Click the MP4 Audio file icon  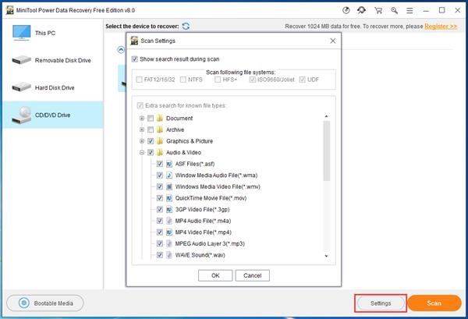coord(169,221)
